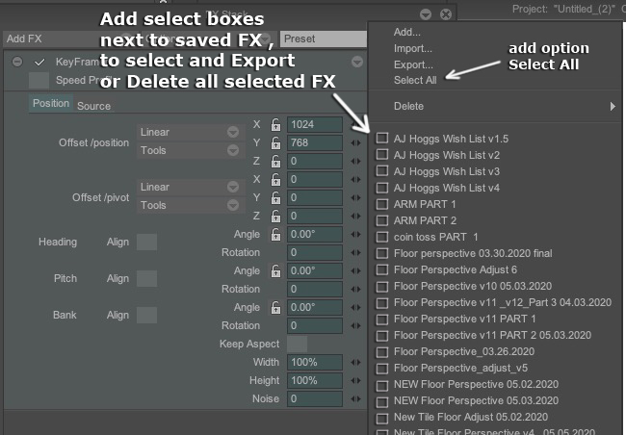Click the Offset position Y field 768

pyautogui.click(x=315, y=142)
